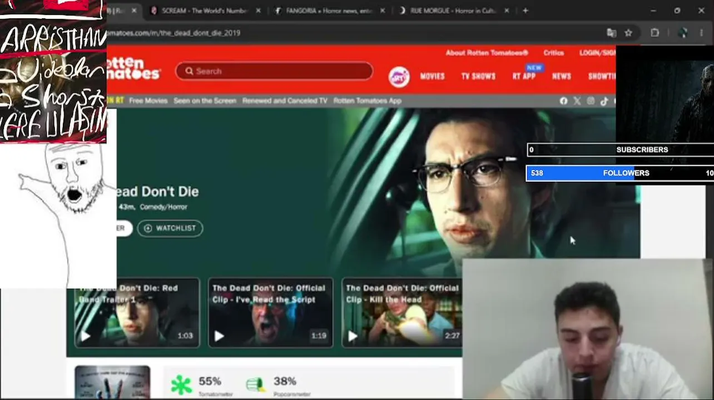Open the Red Band Trailer 1 thumbnail
The image size is (714, 400).
[x=137, y=313]
